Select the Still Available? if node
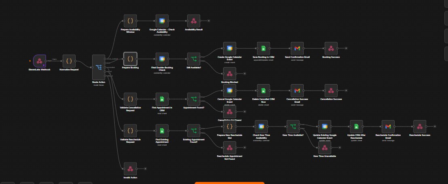The image size is (448, 184). point(194,59)
